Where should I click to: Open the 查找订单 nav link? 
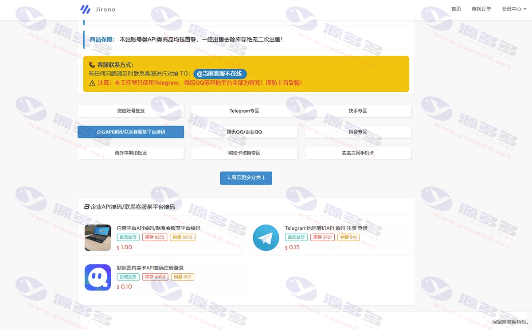481,9
